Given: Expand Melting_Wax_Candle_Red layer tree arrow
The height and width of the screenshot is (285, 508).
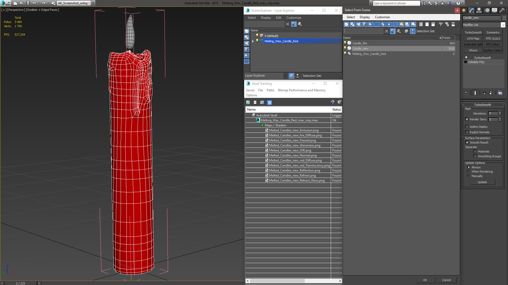Looking at the screenshot, I should [253, 41].
